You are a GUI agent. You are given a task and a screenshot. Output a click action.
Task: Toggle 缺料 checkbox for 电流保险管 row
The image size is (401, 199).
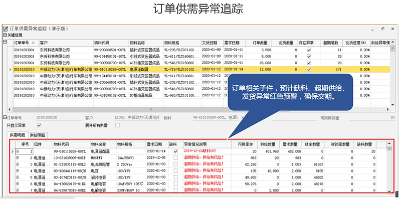click(176, 164)
